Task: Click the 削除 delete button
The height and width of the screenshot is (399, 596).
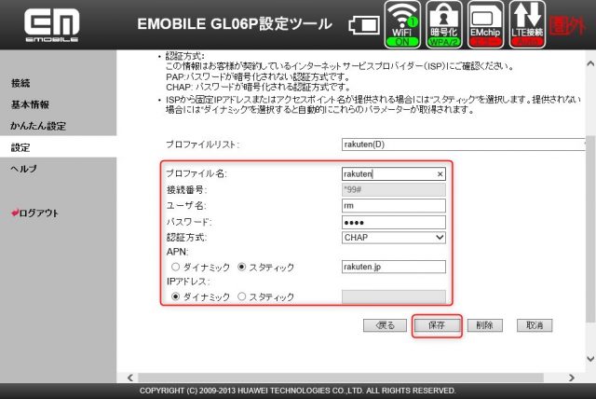Action: pos(484,325)
